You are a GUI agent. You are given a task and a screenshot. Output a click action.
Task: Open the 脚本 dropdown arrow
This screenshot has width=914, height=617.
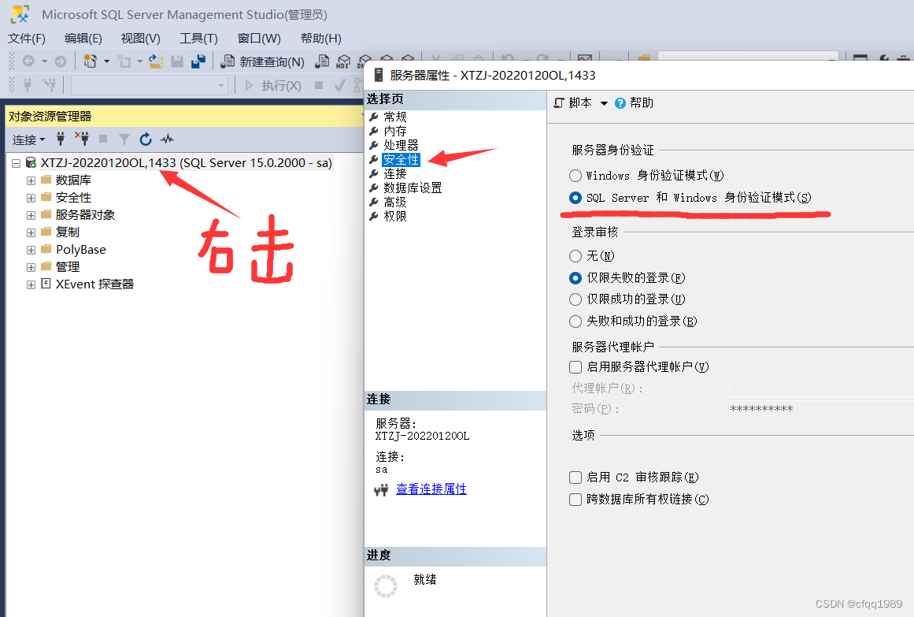click(604, 103)
